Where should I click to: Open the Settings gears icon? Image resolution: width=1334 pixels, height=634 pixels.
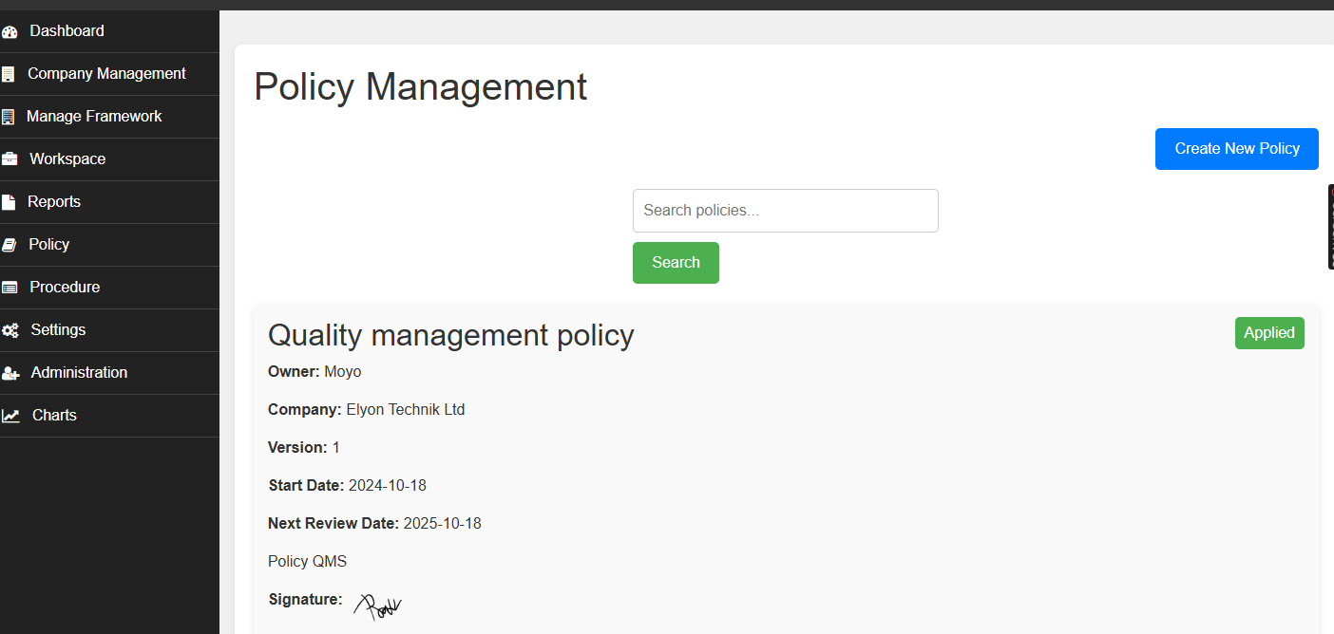10,329
